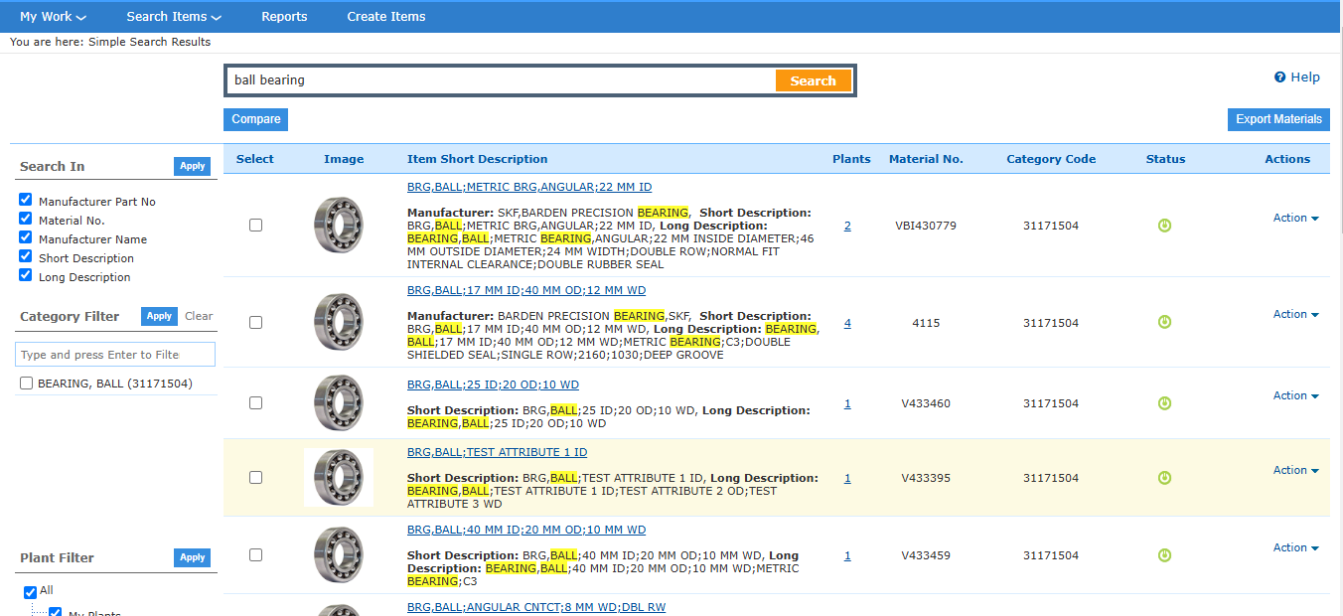Click status icon for material VBI430779
The image size is (1343, 616).
(1165, 226)
